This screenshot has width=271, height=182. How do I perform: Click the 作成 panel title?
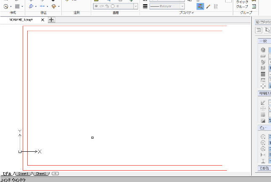point(13,13)
